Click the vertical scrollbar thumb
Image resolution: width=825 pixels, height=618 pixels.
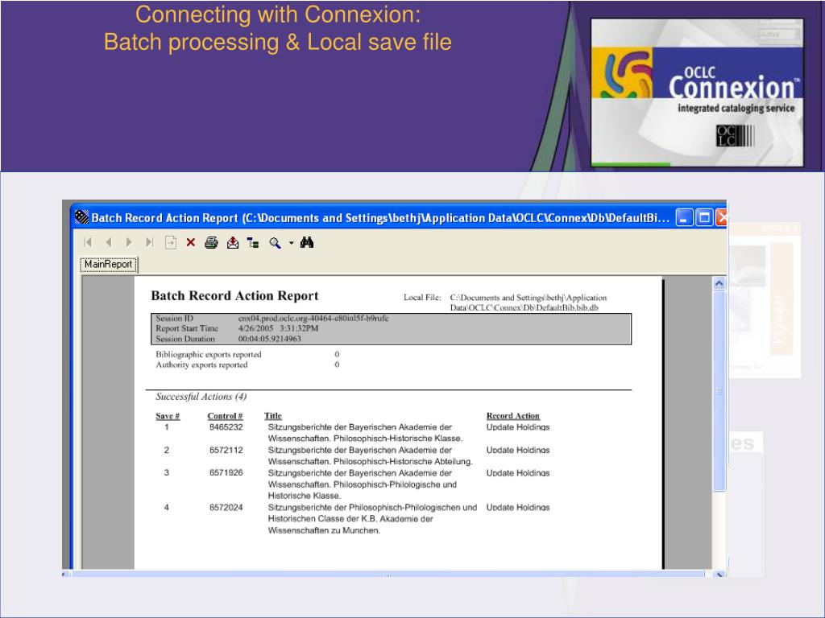coord(719,391)
